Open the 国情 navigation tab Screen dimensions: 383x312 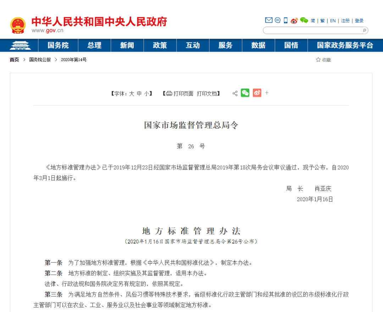291,45
